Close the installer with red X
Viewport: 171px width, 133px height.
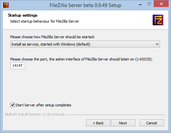click(161, 4)
